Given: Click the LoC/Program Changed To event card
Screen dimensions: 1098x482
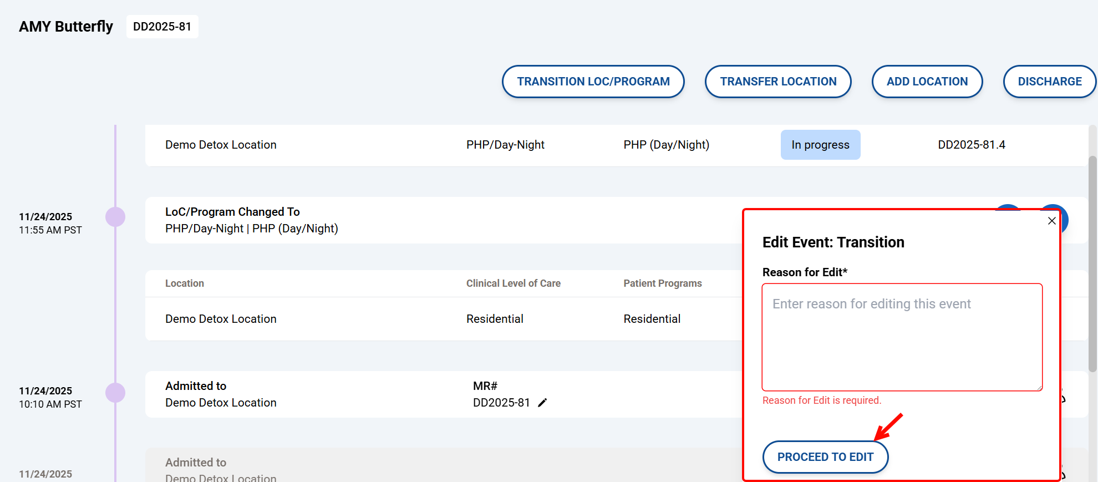Looking at the screenshot, I should (388, 220).
